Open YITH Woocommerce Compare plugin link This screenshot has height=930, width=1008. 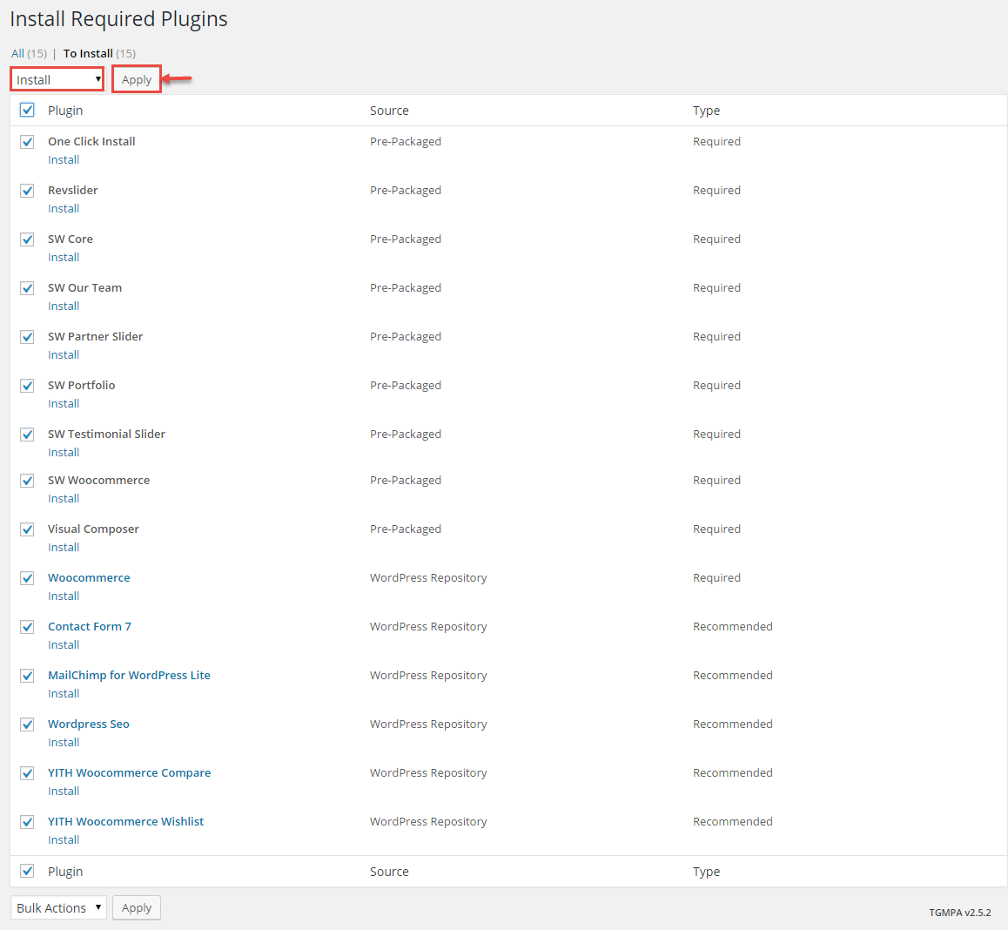pos(129,773)
